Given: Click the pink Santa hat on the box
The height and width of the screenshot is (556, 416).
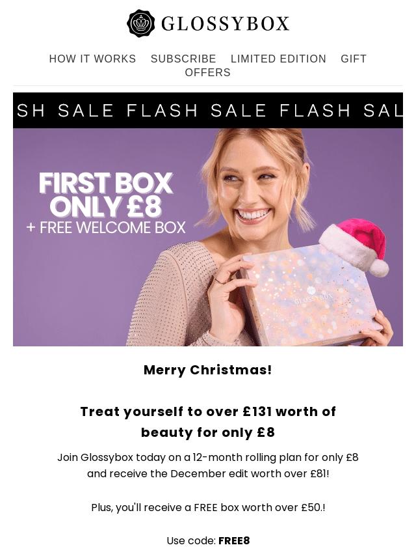Looking at the screenshot, I should pos(355,247).
